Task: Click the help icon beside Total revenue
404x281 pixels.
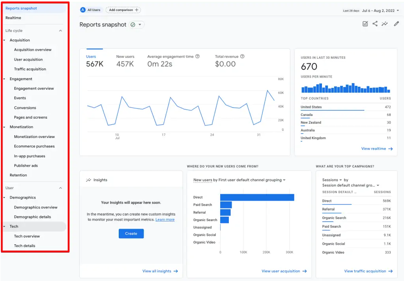Action: (242, 57)
